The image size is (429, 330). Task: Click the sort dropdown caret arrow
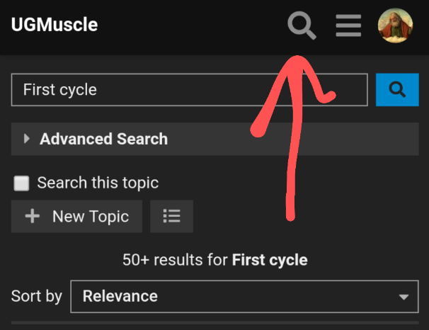point(404,297)
